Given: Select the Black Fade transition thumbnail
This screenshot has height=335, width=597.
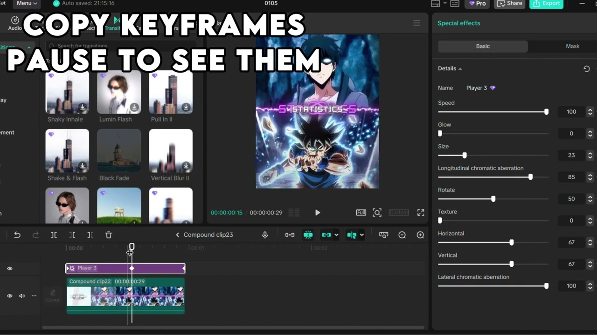Looking at the screenshot, I should pos(119,151).
